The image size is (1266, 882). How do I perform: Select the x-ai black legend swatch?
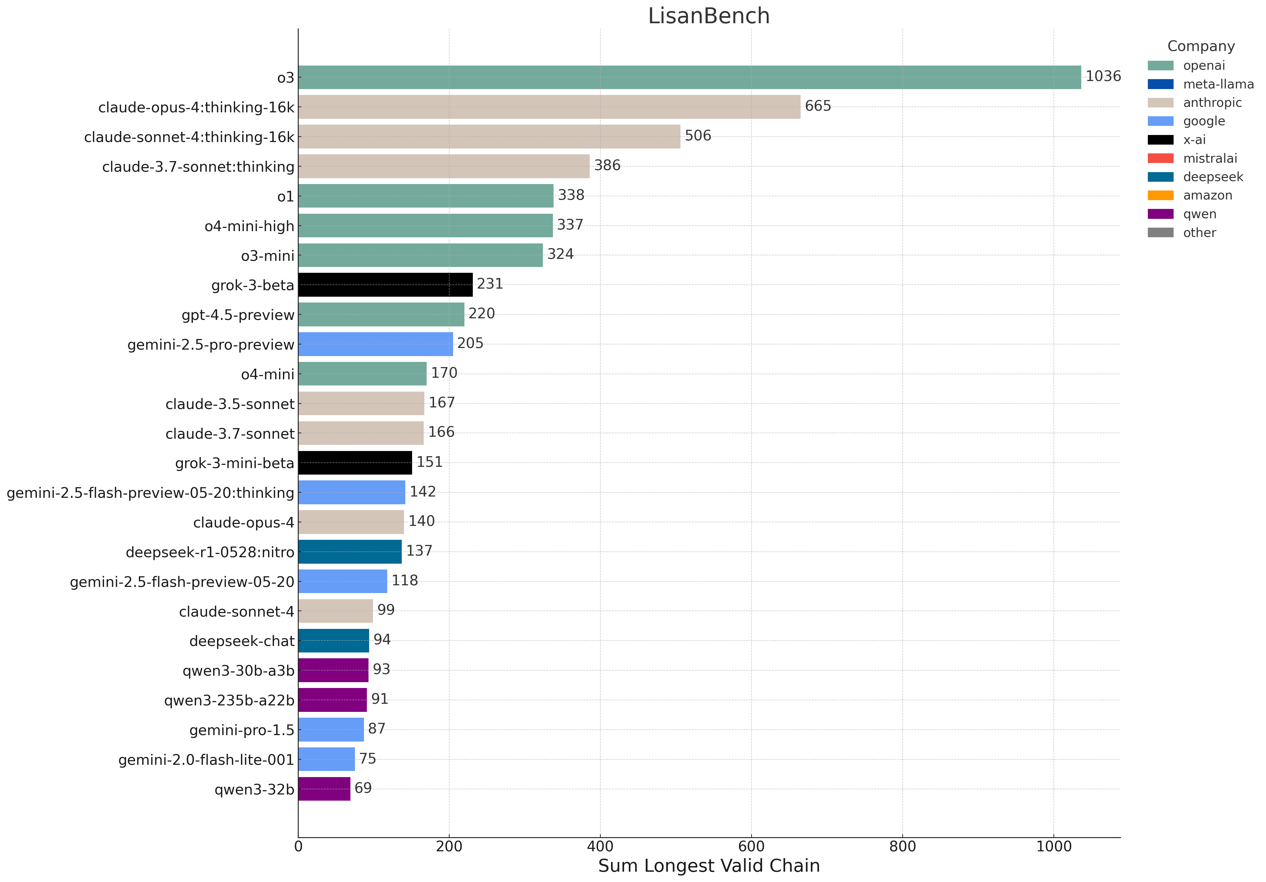point(1160,140)
